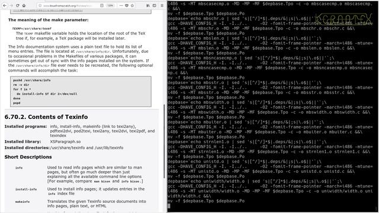Click the 'pushd /usr/share/info' command line
379x213 pixels.
pos(31,80)
